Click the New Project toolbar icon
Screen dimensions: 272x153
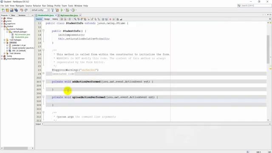point(7,10)
